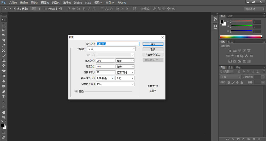Screen dimensions: 266x141
Task: Add Brightness/Contrast adjustment icon
Action: coord(230,51)
